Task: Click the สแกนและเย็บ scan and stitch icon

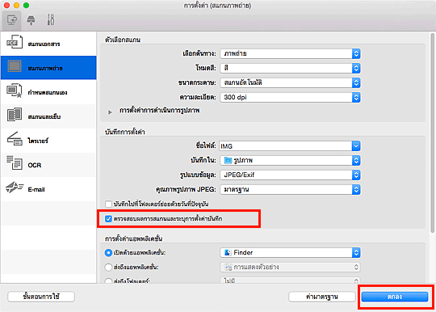Action: pyautogui.click(x=15, y=115)
